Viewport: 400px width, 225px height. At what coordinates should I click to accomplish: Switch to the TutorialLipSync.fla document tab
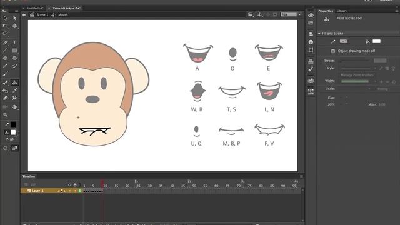tap(67, 8)
